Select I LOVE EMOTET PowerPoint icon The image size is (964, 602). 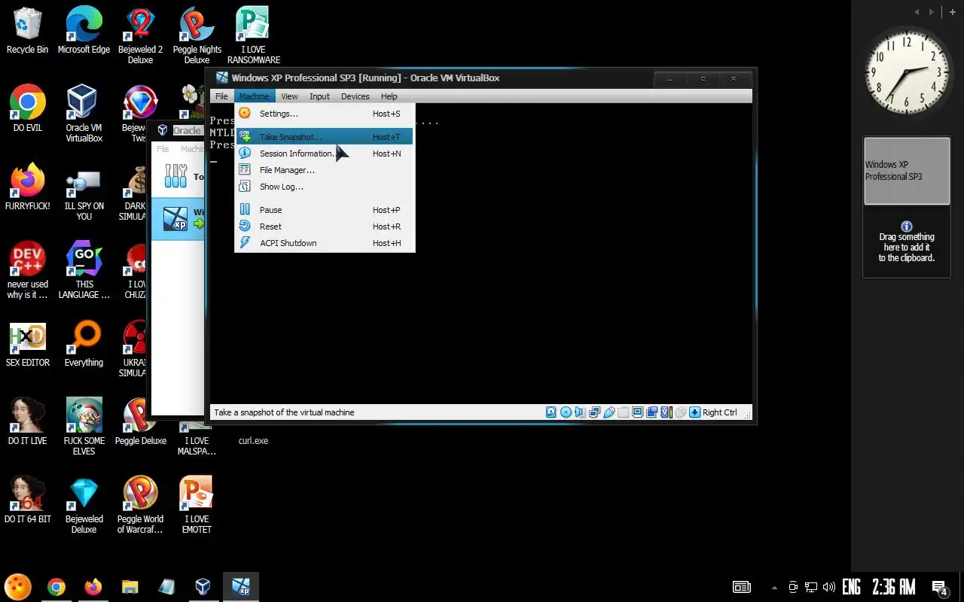[197, 506]
